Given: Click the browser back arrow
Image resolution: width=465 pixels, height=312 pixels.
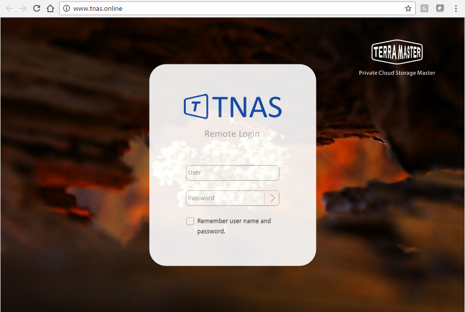Looking at the screenshot, I should coord(9,8).
